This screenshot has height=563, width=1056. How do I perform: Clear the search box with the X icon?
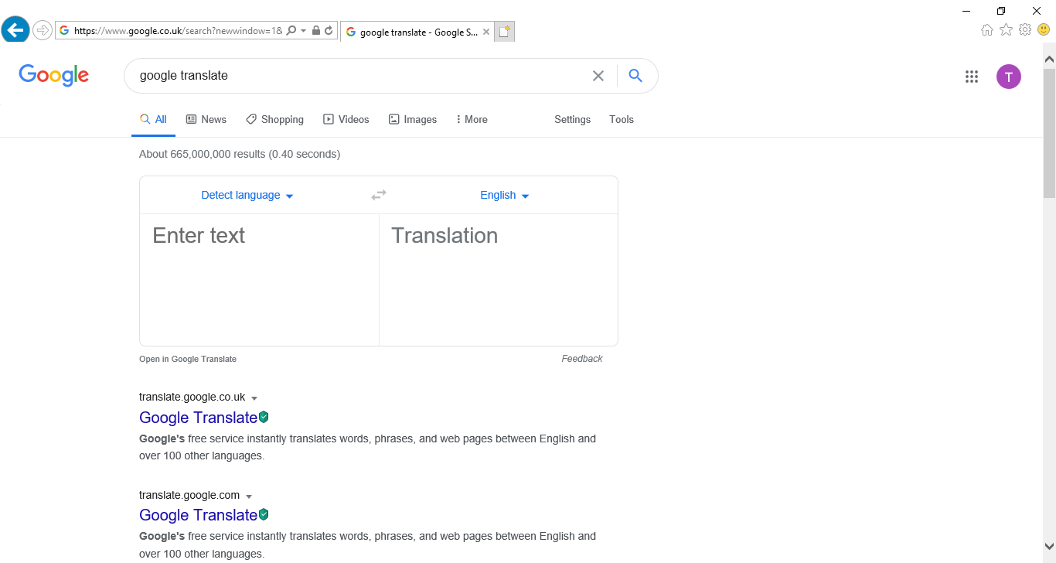pyautogui.click(x=598, y=76)
